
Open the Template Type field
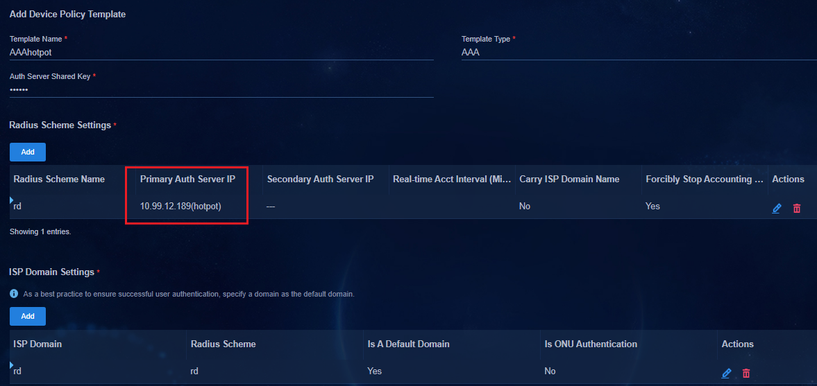click(x=639, y=53)
